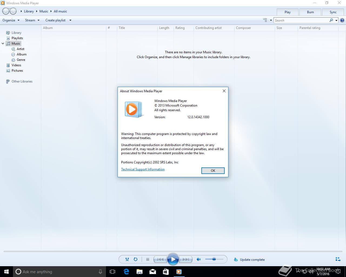Screen dimensions: 346x277
Task: Open the search options dropdown arrow
Action: pos(336,20)
